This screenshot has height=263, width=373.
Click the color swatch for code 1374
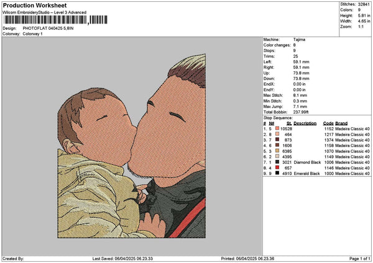click(277, 140)
